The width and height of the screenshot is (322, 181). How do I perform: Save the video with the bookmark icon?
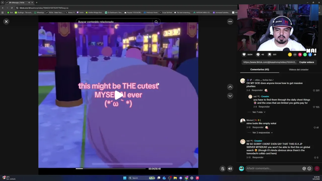pos(269,55)
